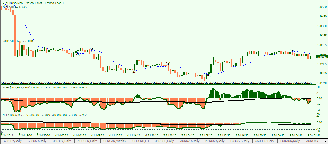The width and height of the screenshot is (328, 144).
Task: Go to the USDCHF,Daily chart tab
Action: 164,141
